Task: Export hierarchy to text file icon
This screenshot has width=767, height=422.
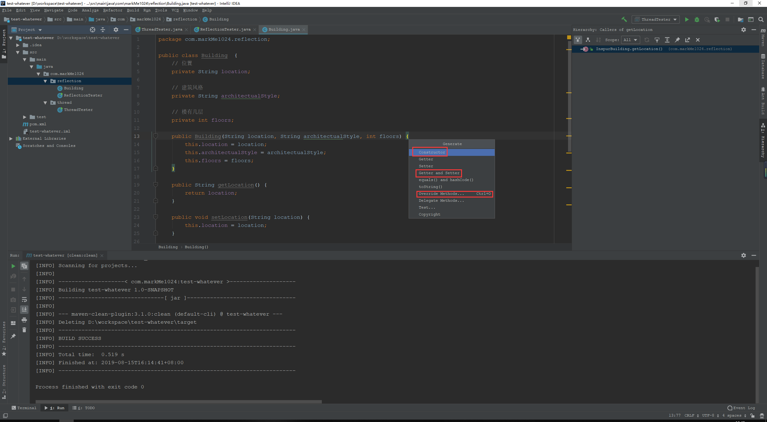Action: 687,40
